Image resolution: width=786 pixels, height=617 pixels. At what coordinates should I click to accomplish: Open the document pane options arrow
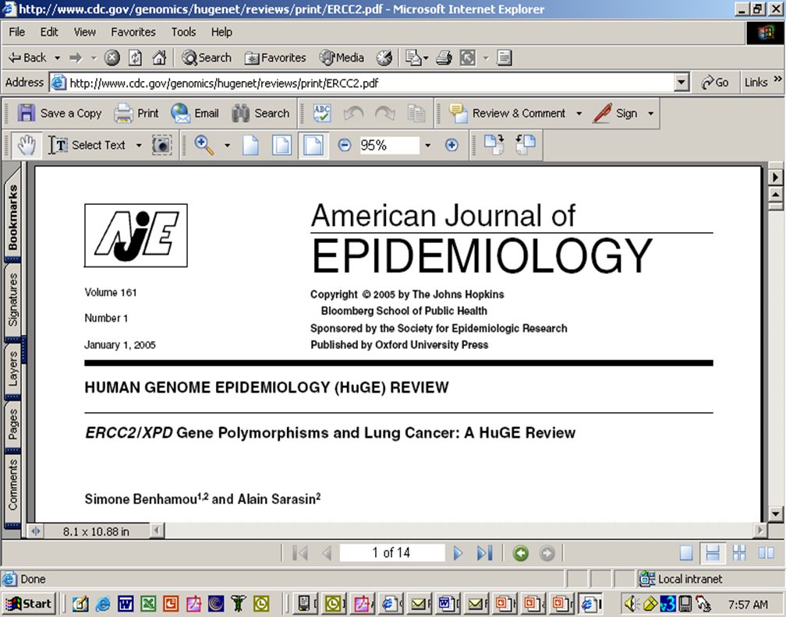point(775,177)
